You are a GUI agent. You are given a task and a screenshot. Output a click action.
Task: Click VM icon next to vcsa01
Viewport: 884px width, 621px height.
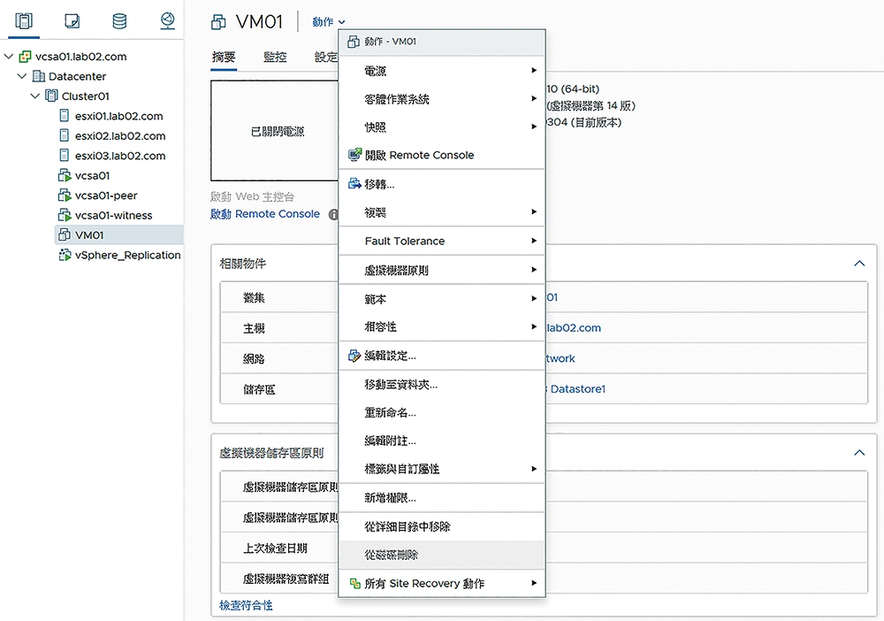pos(65,175)
